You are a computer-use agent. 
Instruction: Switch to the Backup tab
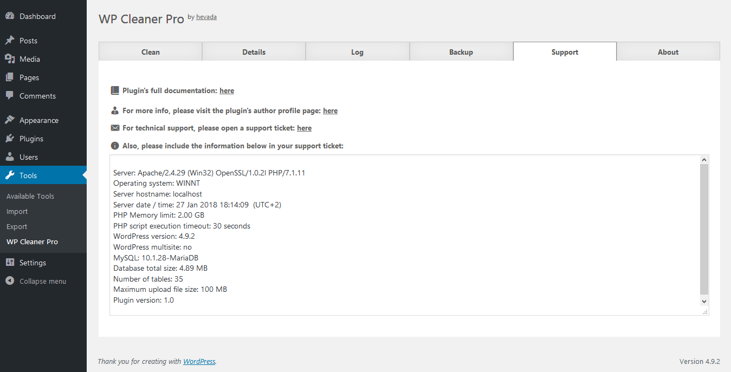click(x=461, y=51)
